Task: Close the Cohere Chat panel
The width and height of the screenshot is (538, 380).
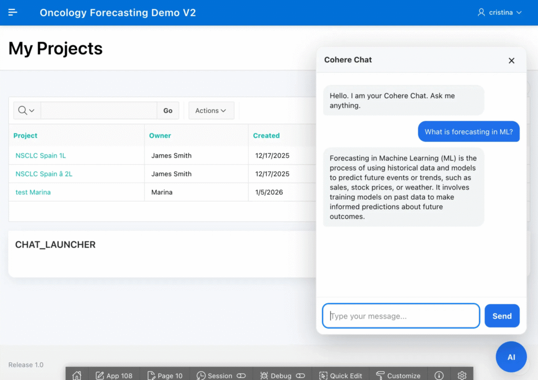Action: tap(511, 60)
